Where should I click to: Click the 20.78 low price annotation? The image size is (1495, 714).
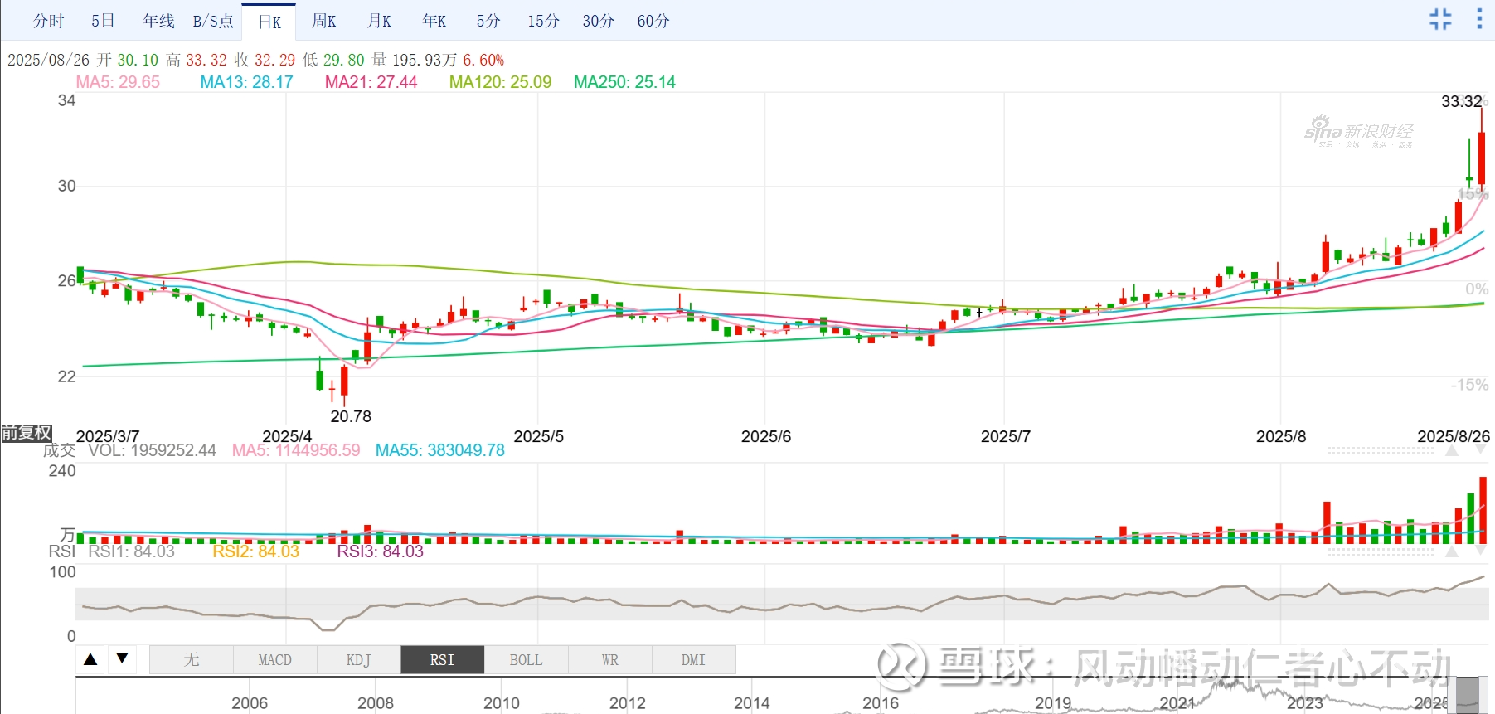(x=351, y=416)
